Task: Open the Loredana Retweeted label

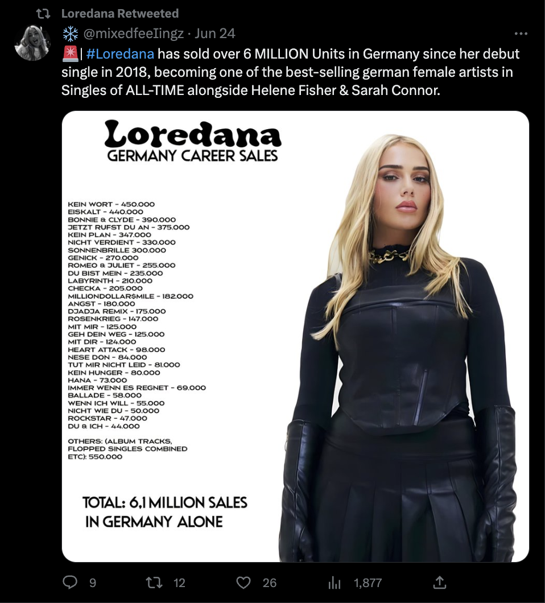Action: 120,14
